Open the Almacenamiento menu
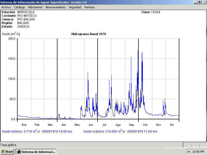The image size is (207, 155). [x=55, y=7]
